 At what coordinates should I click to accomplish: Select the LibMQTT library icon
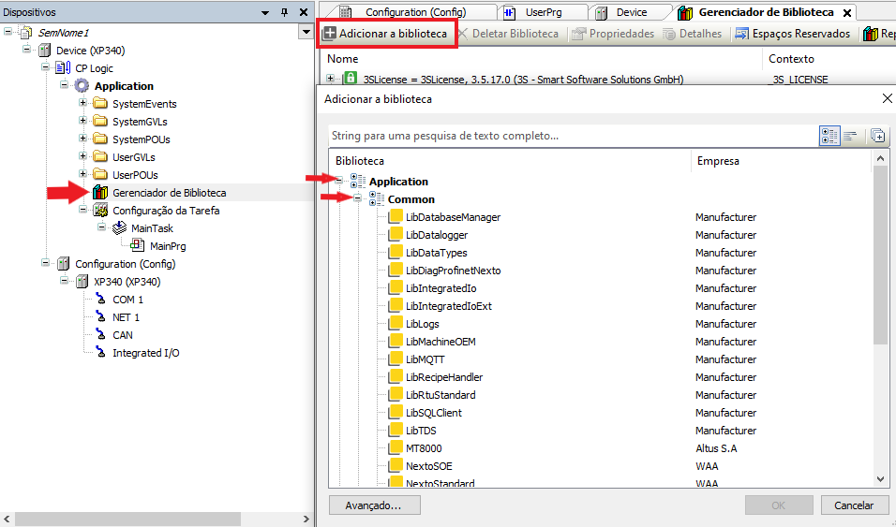tap(396, 359)
